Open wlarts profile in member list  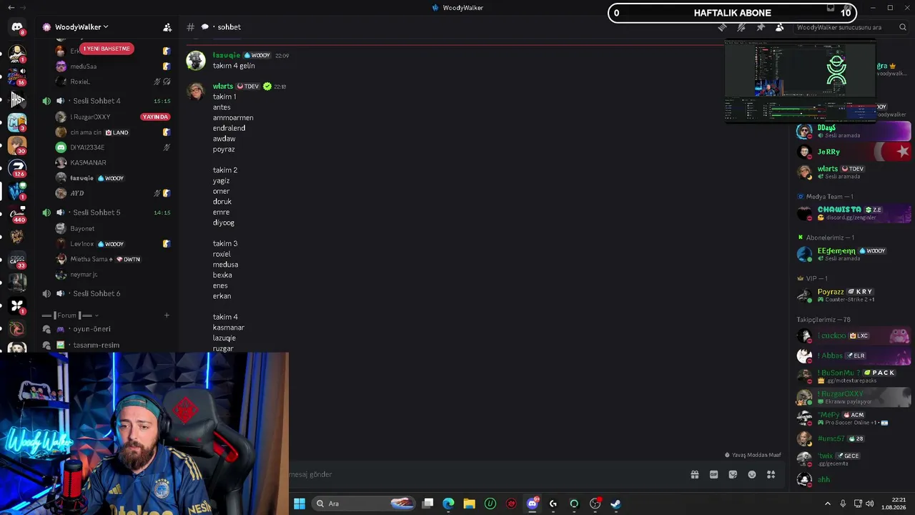click(854, 172)
